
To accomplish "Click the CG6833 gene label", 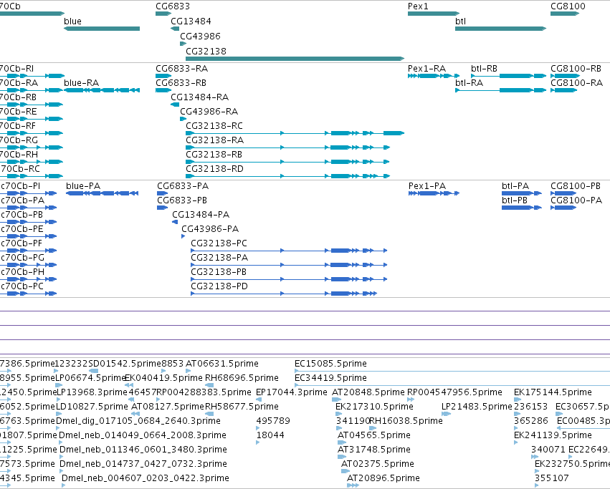I will pyautogui.click(x=173, y=6).
